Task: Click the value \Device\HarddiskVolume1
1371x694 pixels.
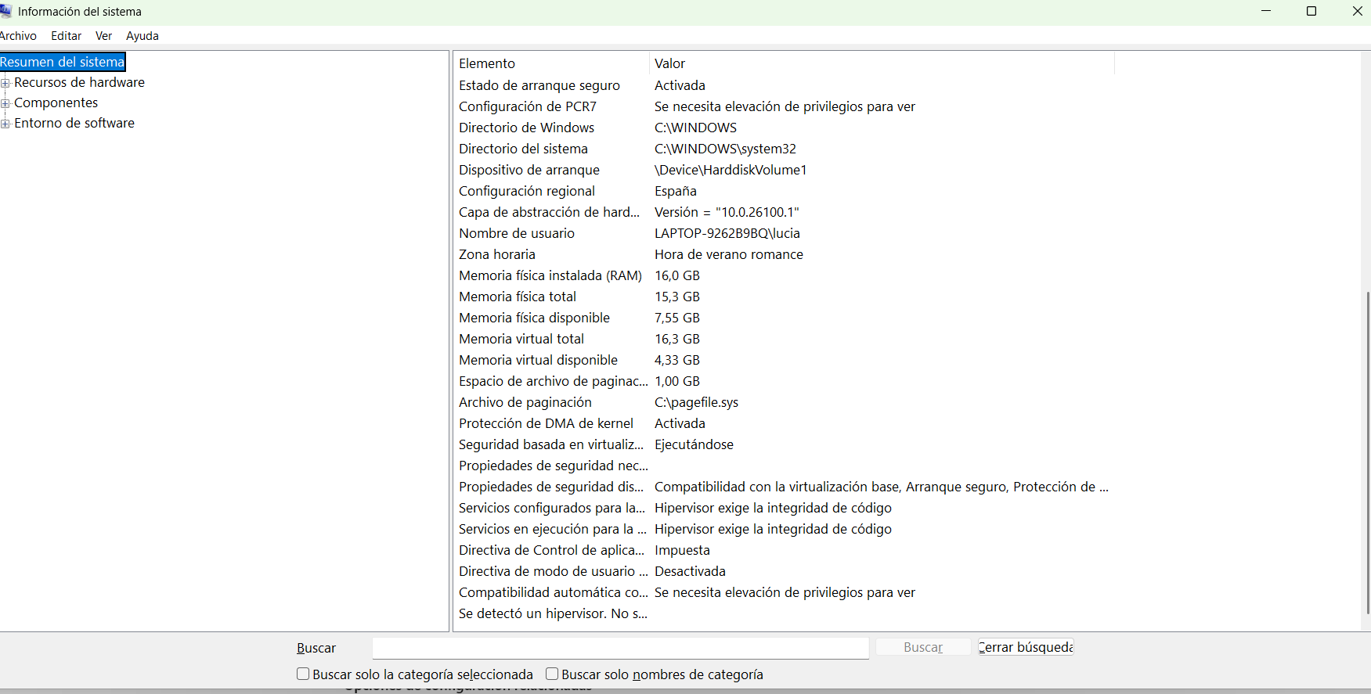Action: (x=731, y=170)
